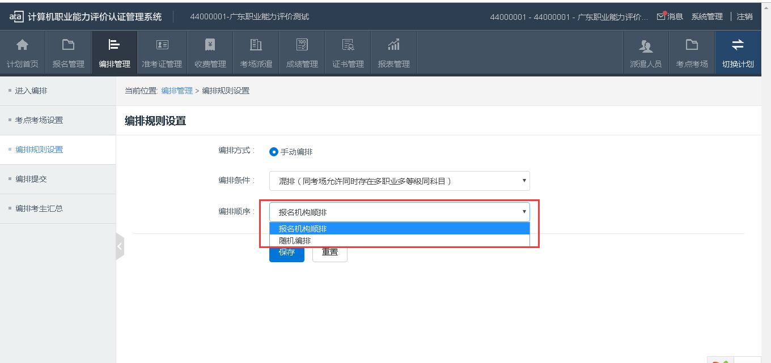Image resolution: width=771 pixels, height=363 pixels.
Task: Select the 编排管理 navigation icon
Action: (x=114, y=45)
